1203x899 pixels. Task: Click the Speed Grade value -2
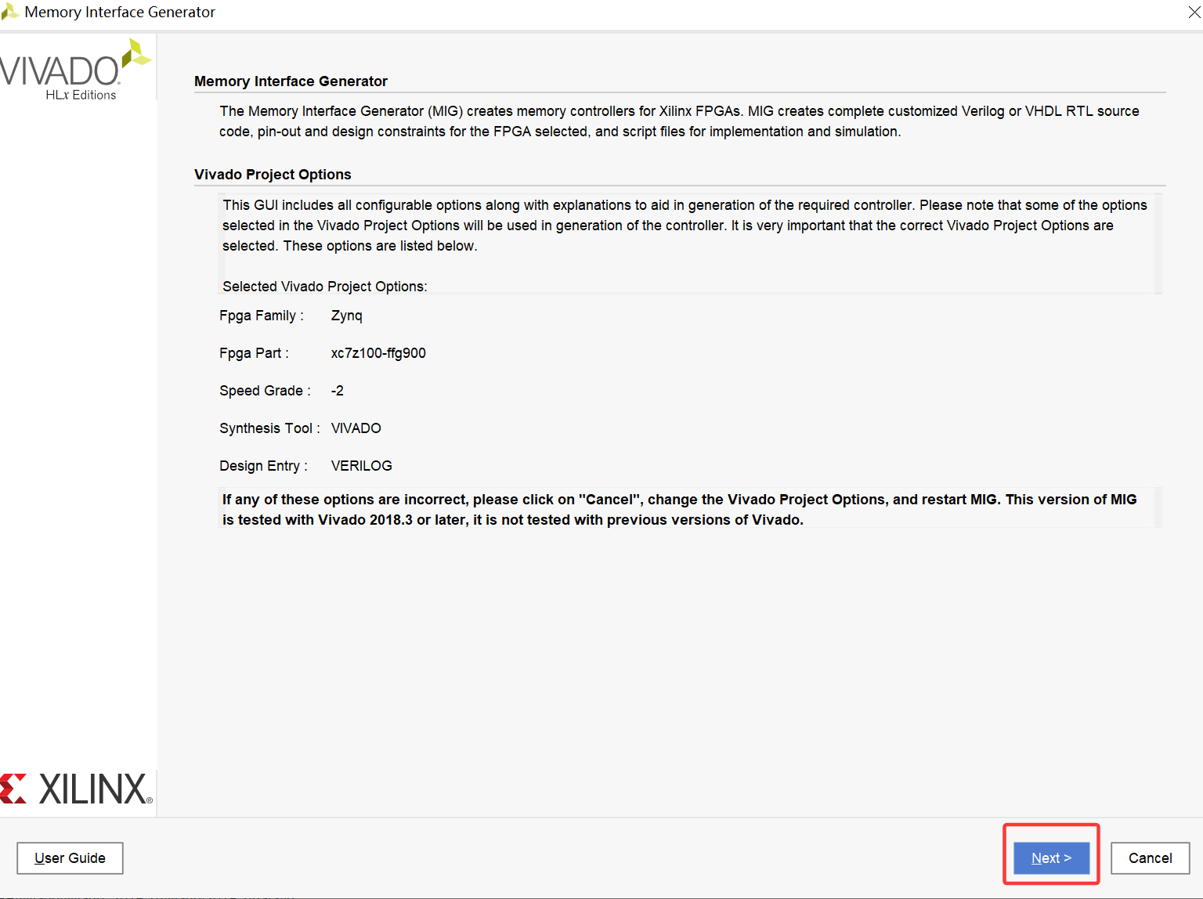[x=338, y=391]
